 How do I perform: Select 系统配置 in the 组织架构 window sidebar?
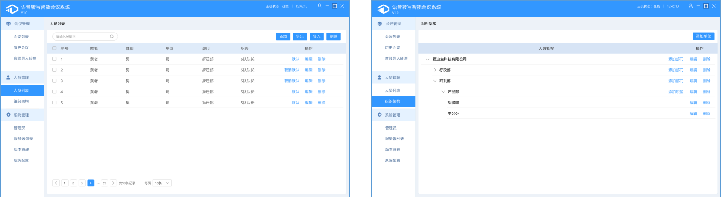[392, 161]
